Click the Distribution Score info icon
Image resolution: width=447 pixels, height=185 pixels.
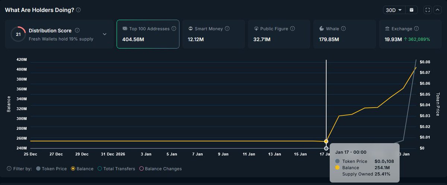tap(77, 31)
